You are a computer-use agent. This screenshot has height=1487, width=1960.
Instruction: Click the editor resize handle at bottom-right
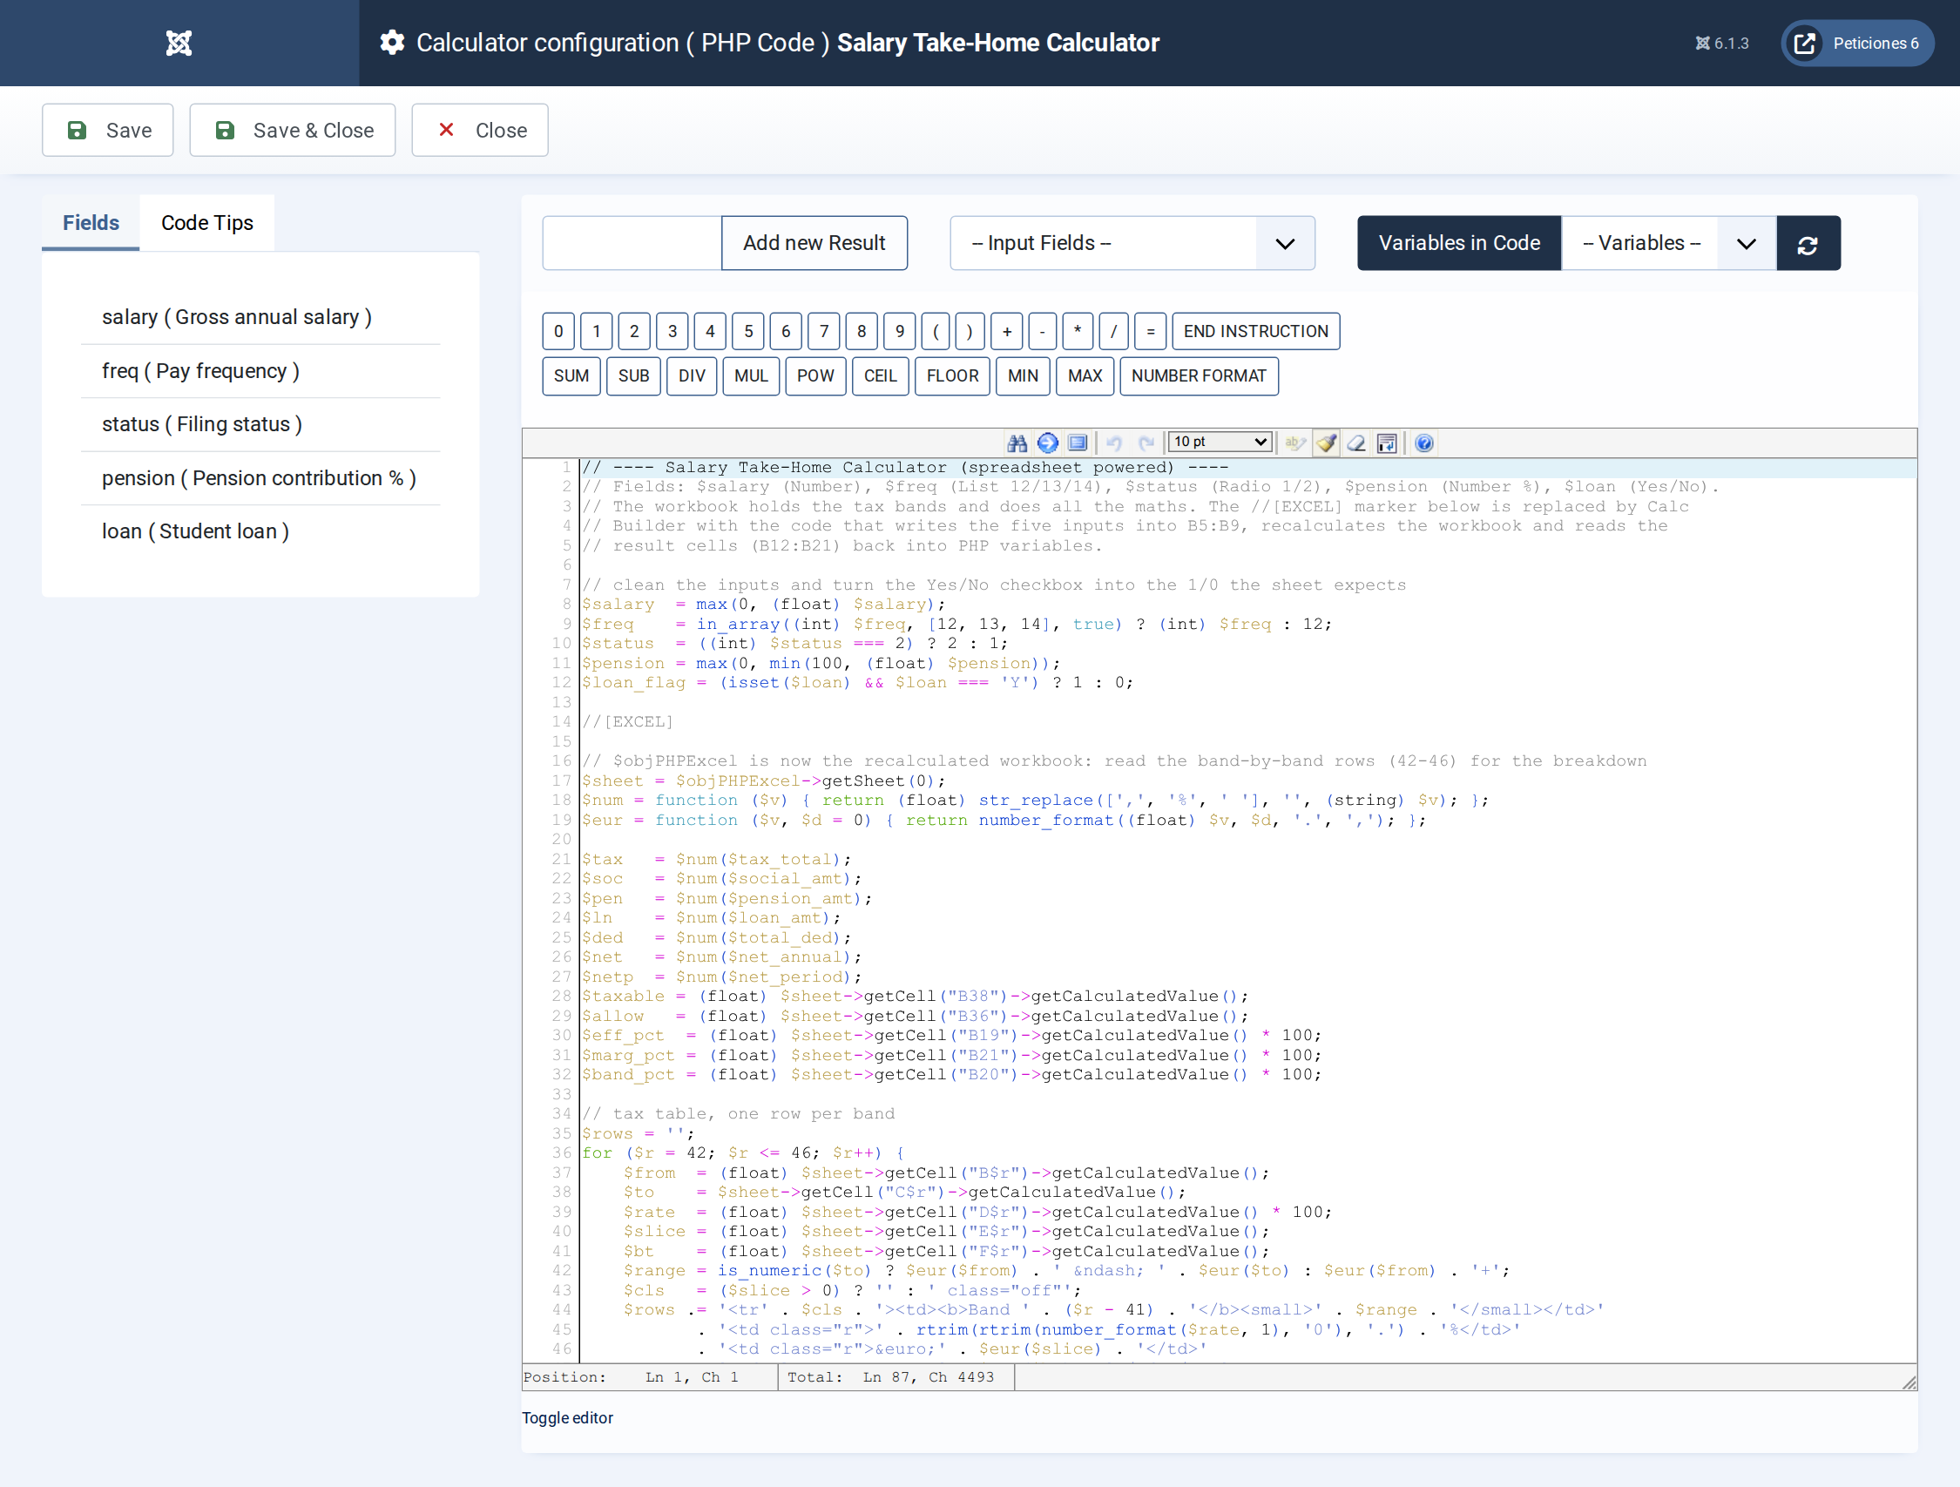point(1909,1382)
